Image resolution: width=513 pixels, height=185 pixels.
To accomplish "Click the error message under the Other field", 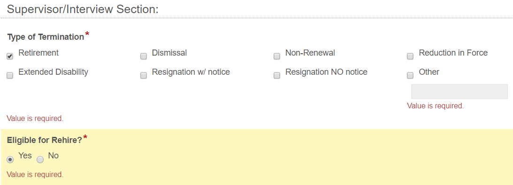I will [436, 106].
